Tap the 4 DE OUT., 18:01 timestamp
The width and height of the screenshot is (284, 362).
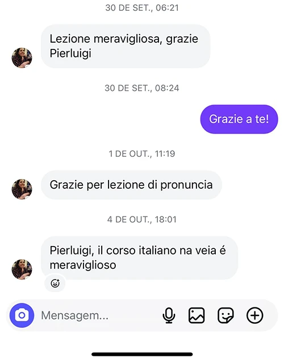coord(142,219)
